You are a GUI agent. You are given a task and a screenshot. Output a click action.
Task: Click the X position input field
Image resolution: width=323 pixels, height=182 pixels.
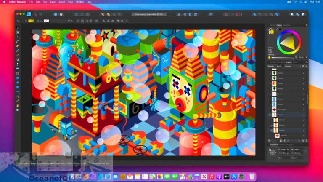click(286, 150)
